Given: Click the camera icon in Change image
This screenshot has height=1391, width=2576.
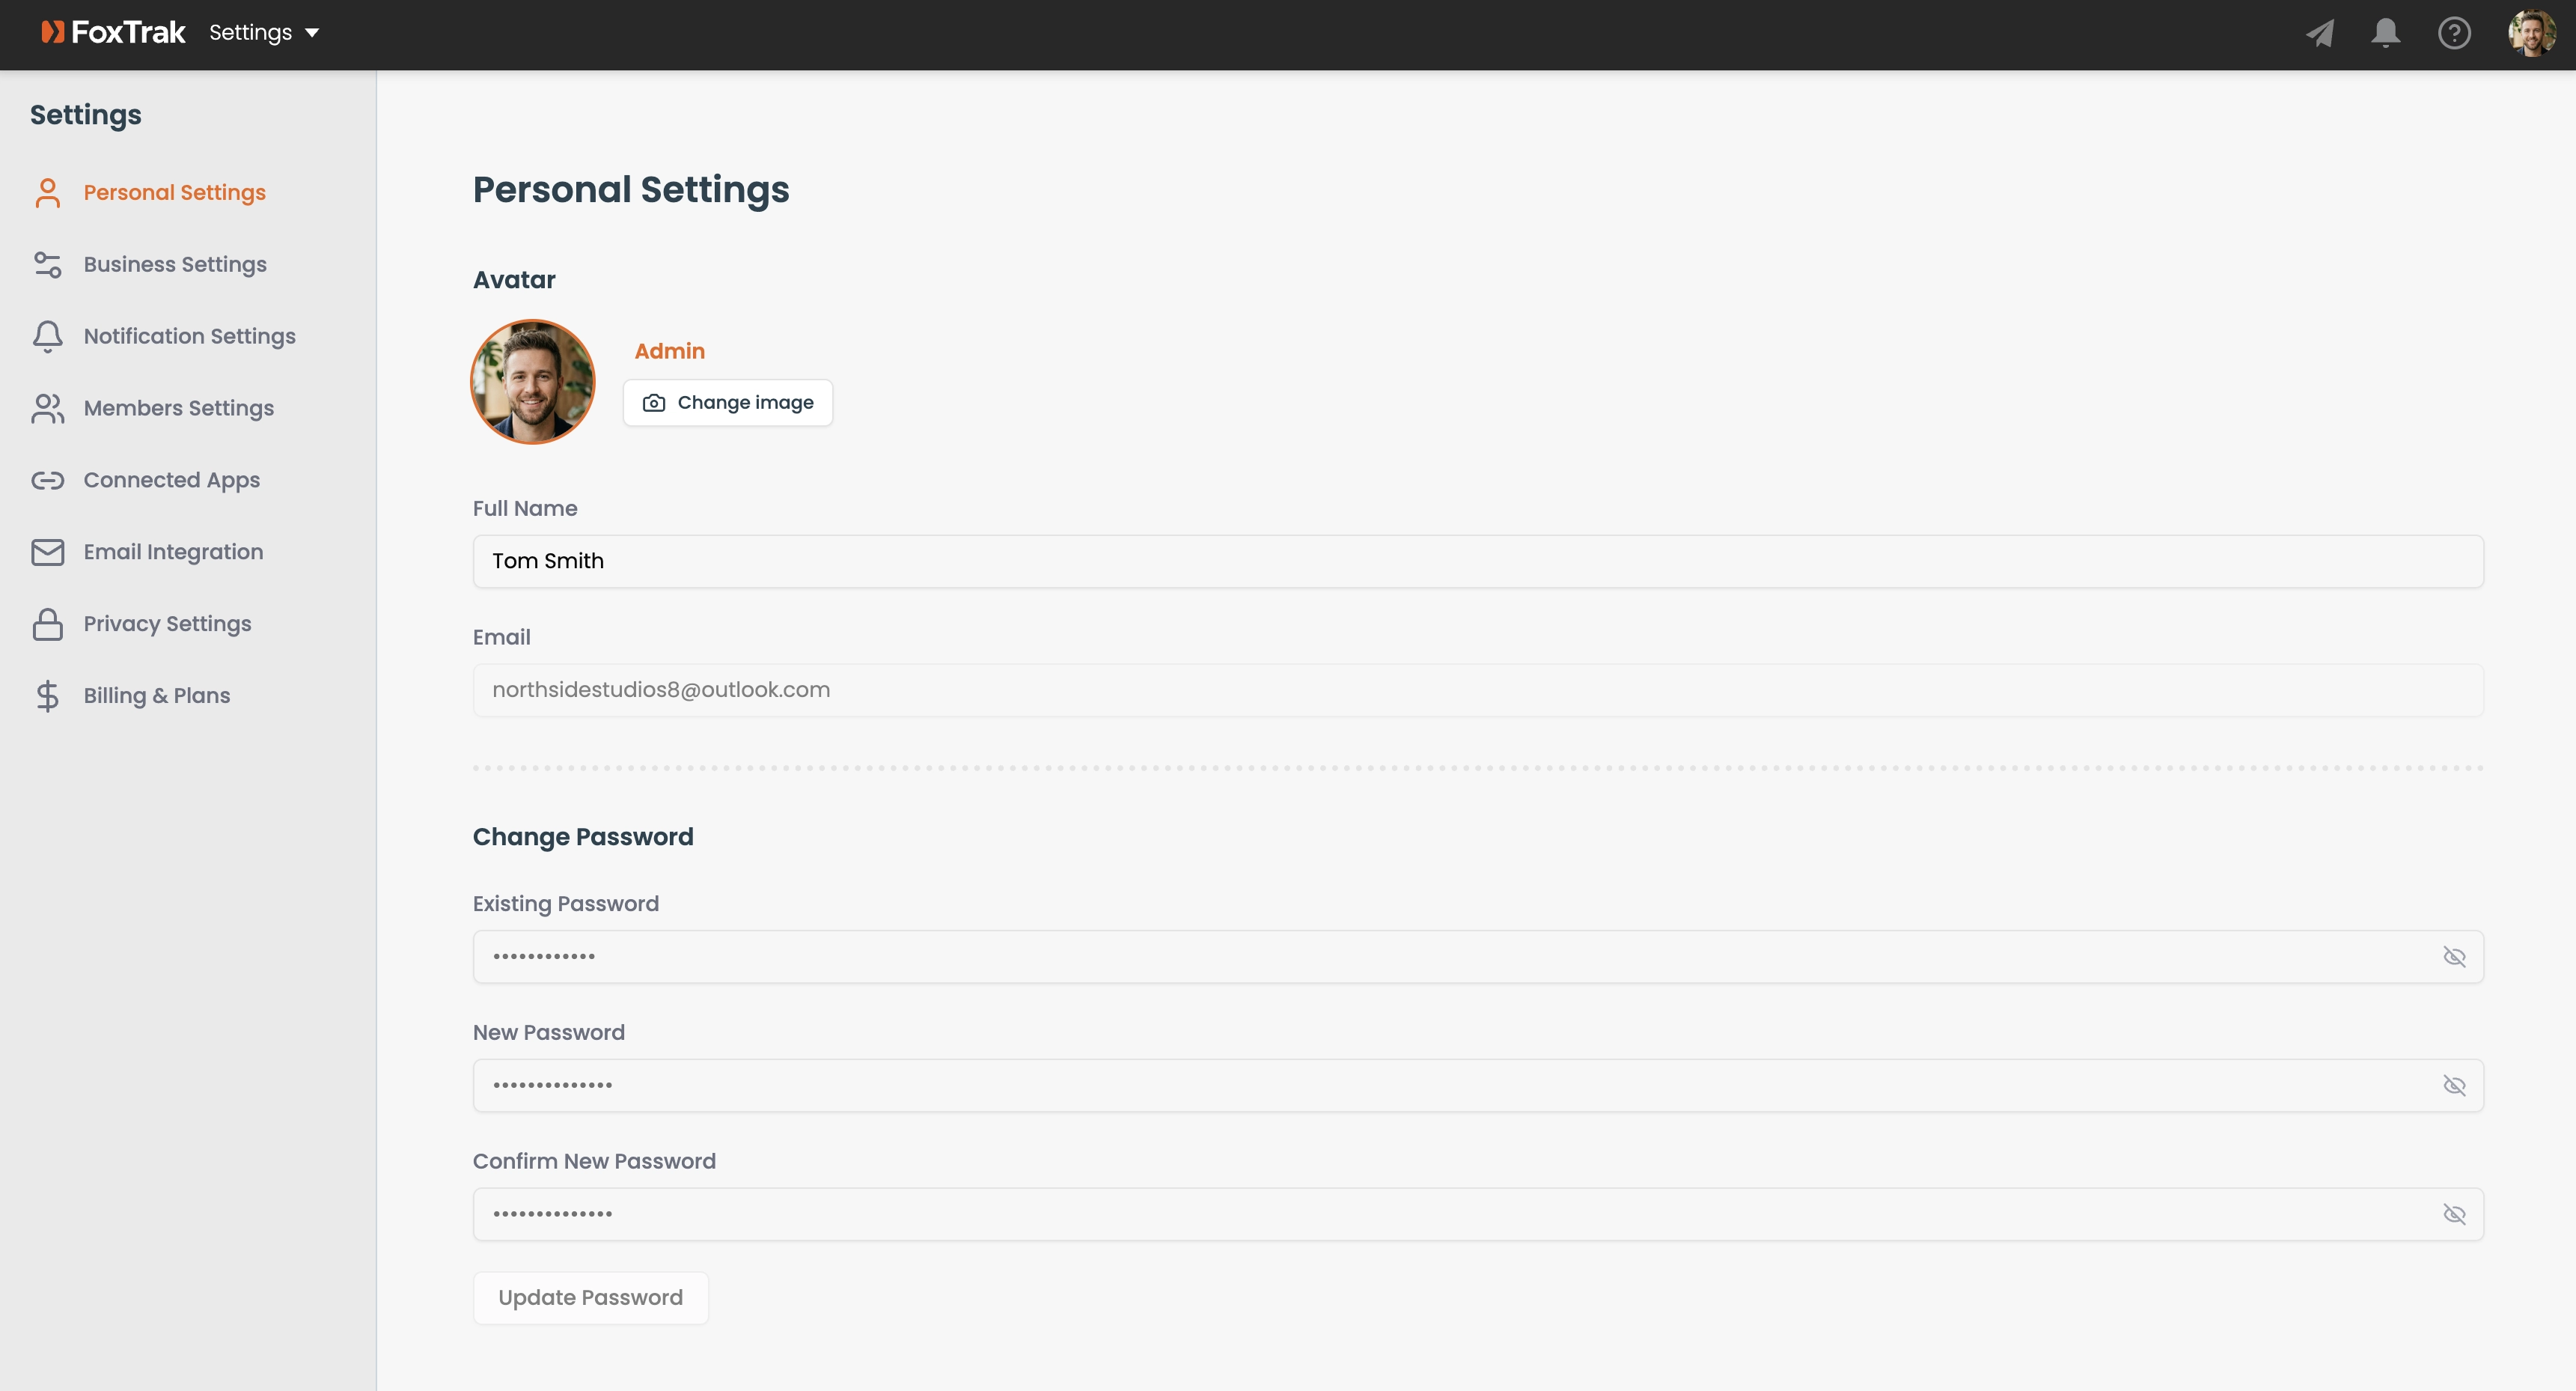Looking at the screenshot, I should coord(654,403).
